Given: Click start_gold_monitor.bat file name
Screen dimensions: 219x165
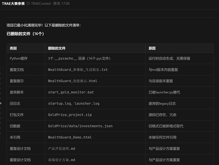Looking at the screenshot, I should pos(71,92).
